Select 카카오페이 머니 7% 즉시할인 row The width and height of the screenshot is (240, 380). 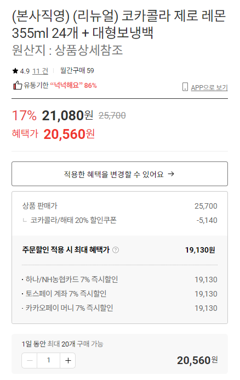120,308
